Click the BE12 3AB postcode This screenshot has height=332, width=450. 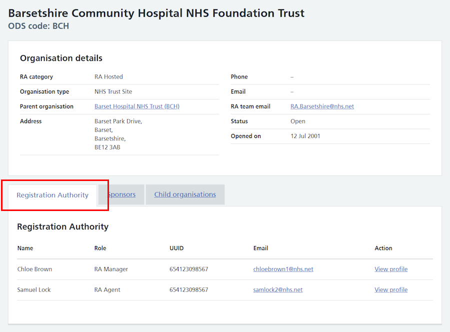pos(107,147)
